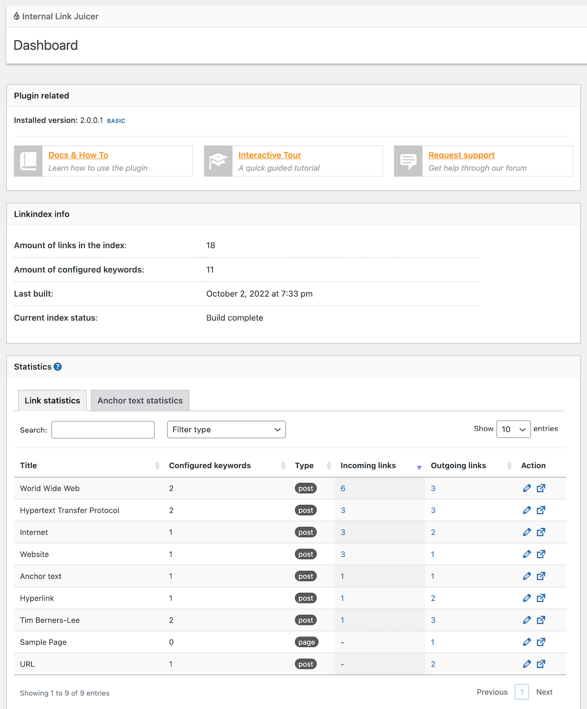Click the edit pencil icon for World Wide Web
The image size is (587, 709).
527,488
